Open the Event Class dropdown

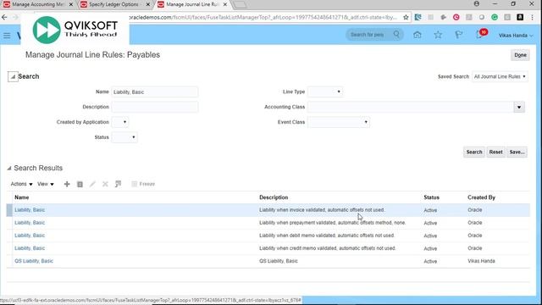tap(339, 122)
